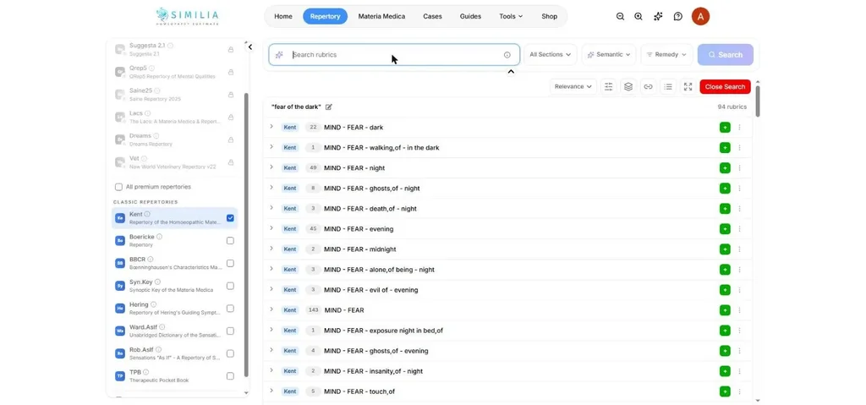This screenshot has height=405, width=866.
Task: Open options for MIND - FEAR - ghosts,of - night
Action: [x=739, y=189]
